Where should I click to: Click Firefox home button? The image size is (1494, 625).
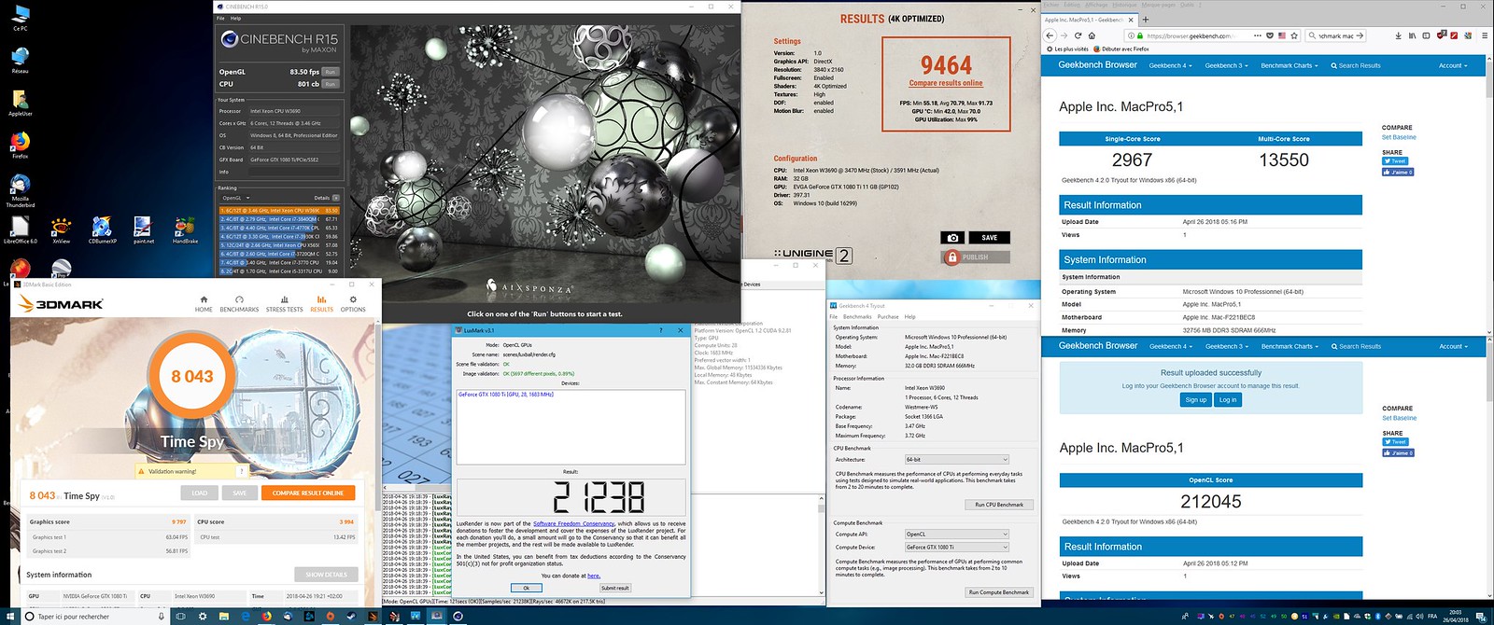click(1092, 35)
